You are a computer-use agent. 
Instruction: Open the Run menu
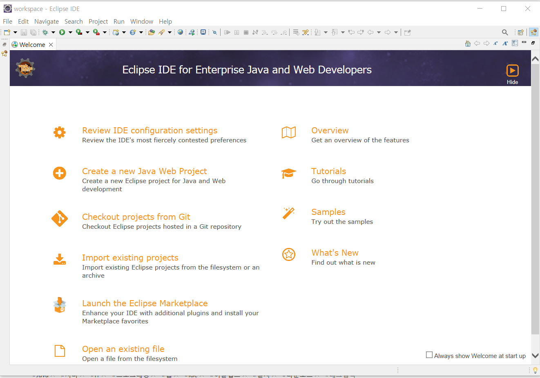point(119,21)
